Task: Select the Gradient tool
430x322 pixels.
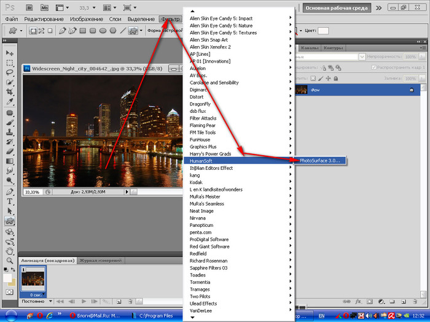Action: [x=10, y=161]
